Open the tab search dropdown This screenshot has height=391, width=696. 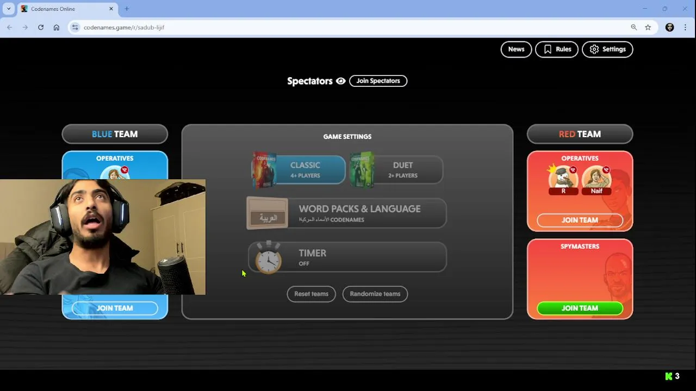(9, 9)
